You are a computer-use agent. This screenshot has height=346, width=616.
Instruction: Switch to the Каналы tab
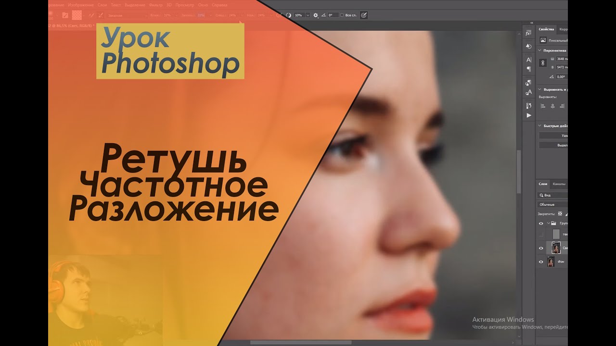[x=559, y=184]
